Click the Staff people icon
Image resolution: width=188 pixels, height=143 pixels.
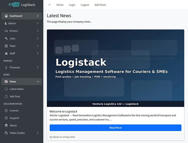[x=6, y=53]
